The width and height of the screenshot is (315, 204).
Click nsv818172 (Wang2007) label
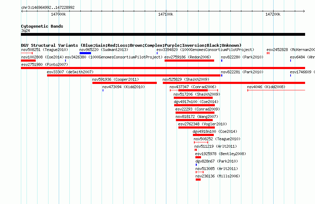point(197,117)
